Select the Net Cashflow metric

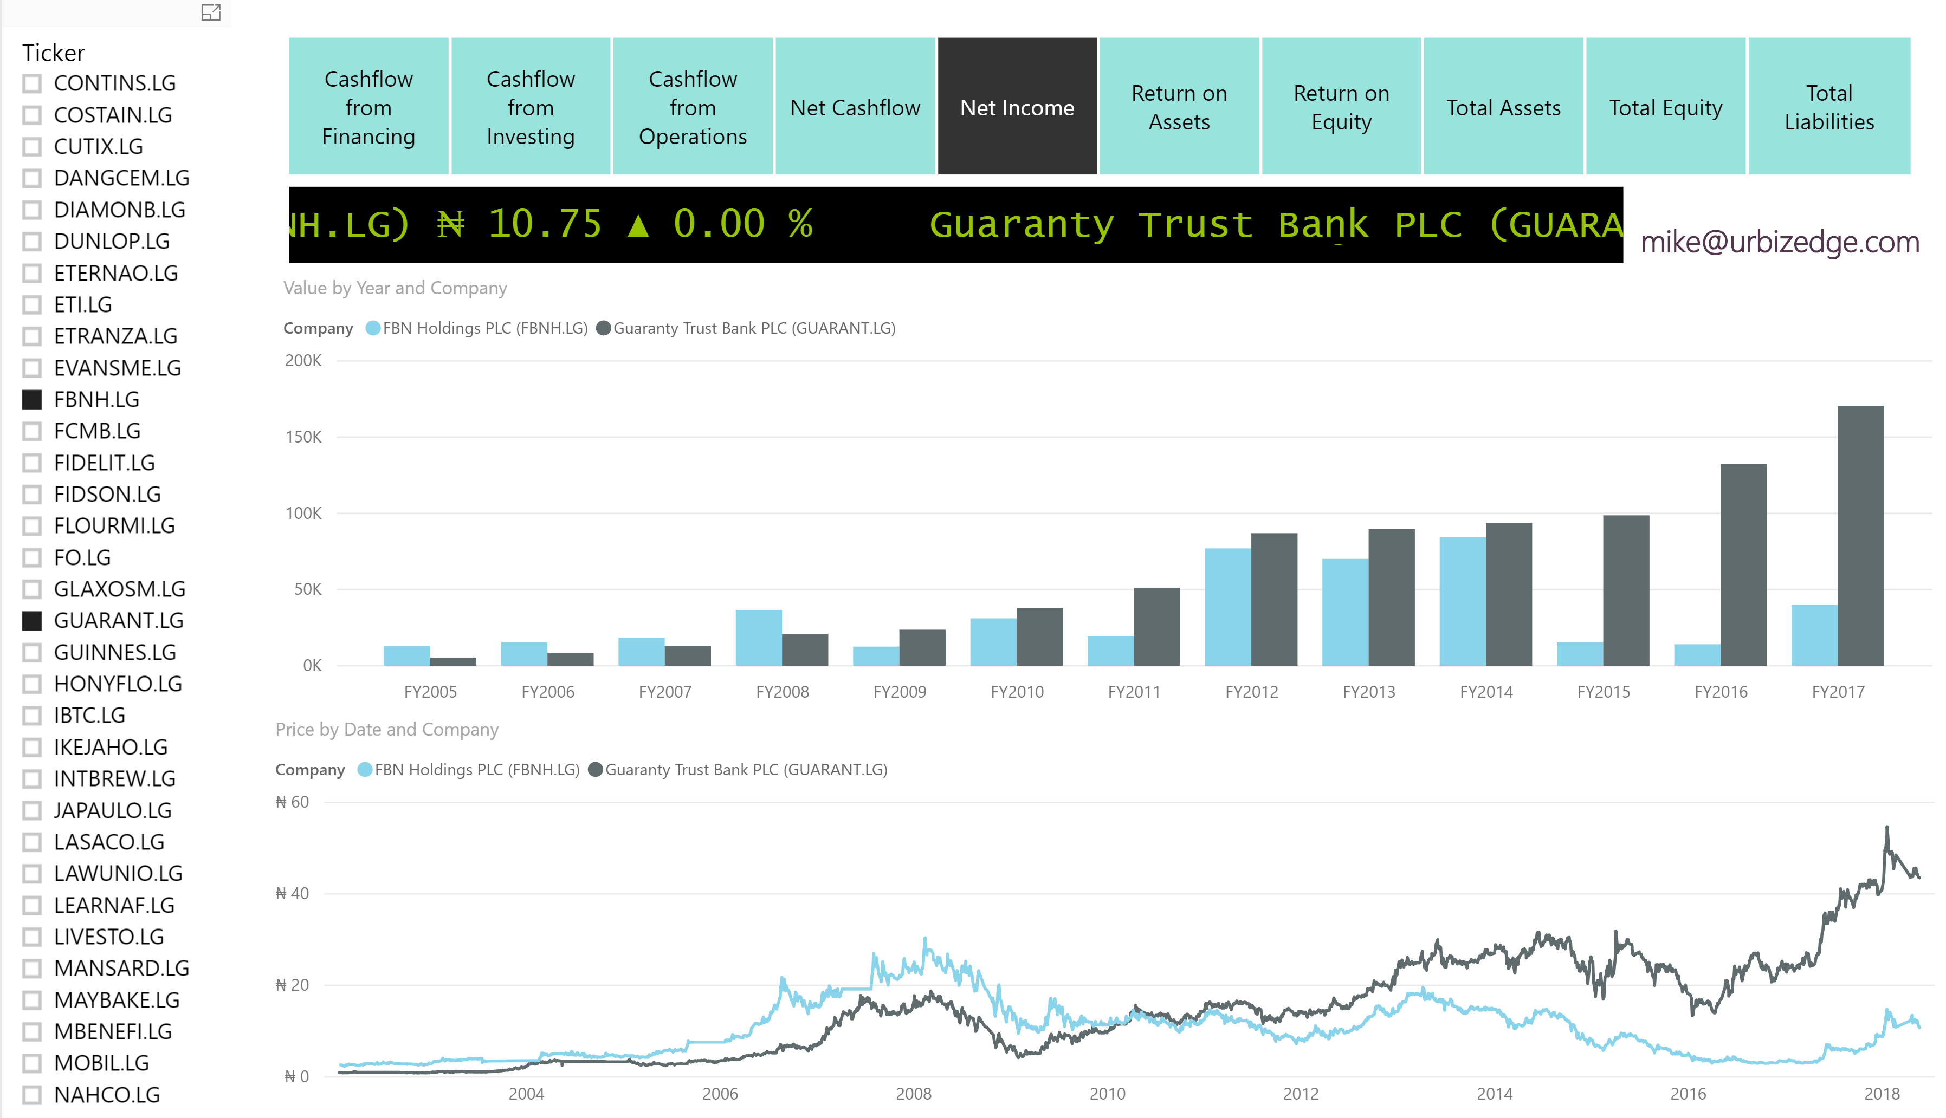(x=855, y=107)
